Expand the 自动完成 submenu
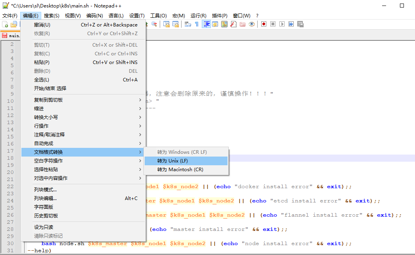This screenshot has height=255, width=415. click(83, 144)
